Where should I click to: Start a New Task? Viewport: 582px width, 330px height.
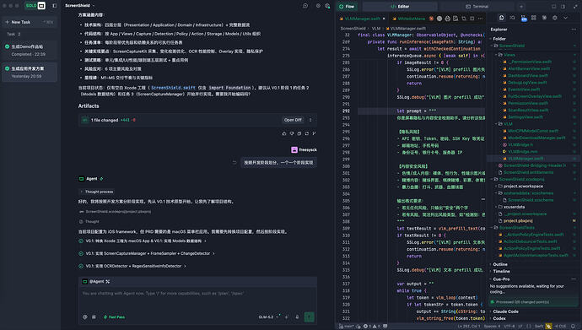click(x=30, y=22)
